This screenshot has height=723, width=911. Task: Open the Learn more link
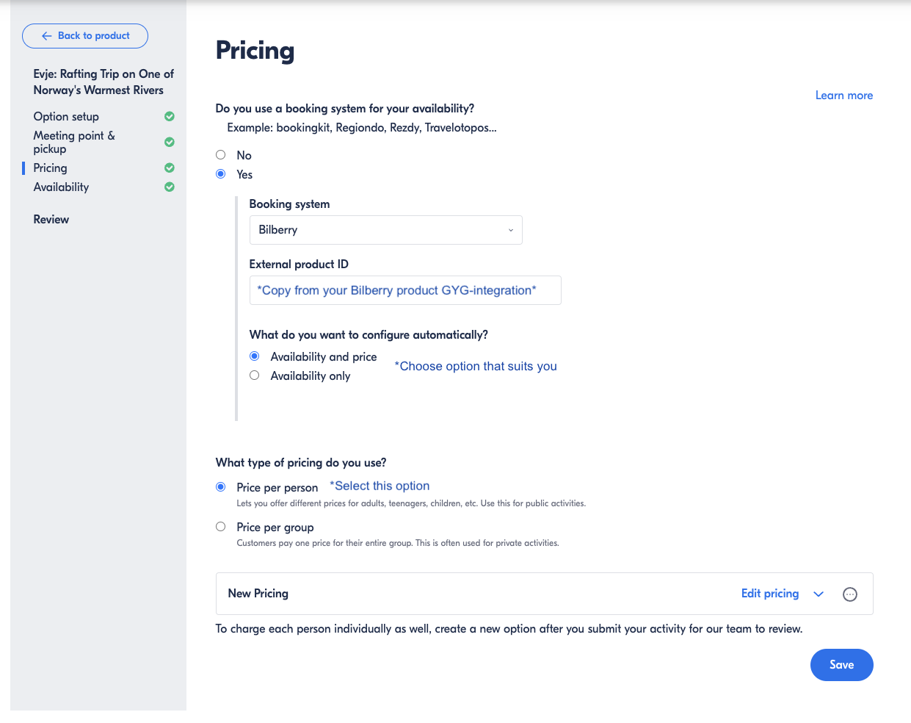pyautogui.click(x=844, y=96)
